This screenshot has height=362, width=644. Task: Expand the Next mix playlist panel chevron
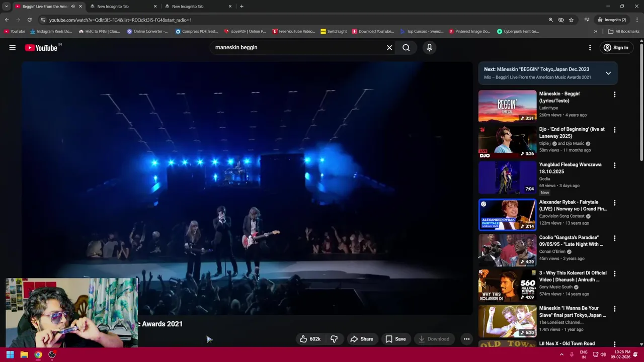pyautogui.click(x=608, y=73)
